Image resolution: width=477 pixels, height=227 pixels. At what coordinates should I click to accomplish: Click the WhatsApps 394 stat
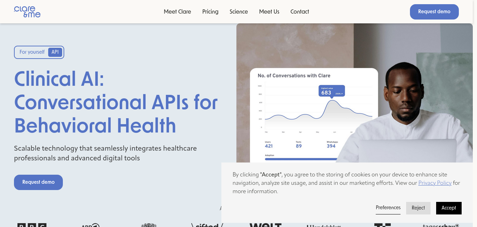332,144
